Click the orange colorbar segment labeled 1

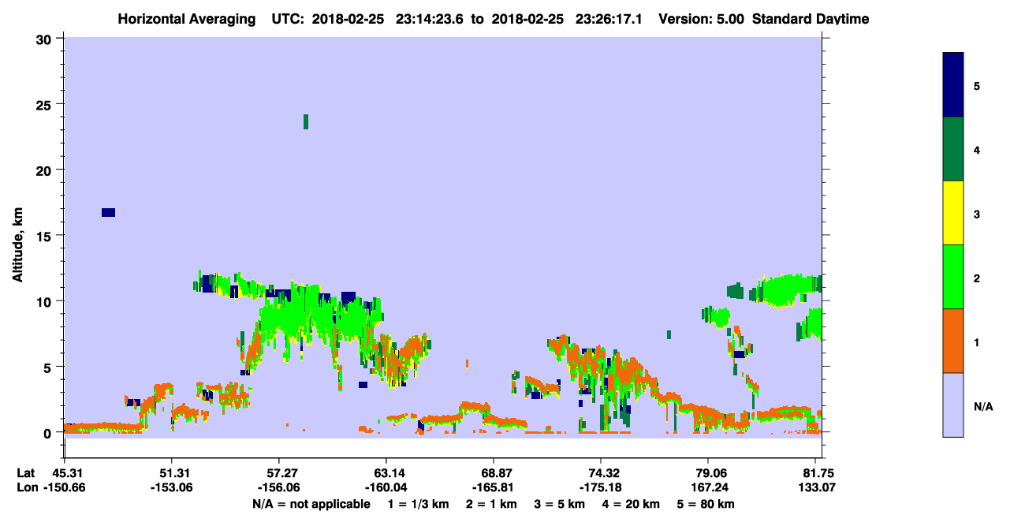pos(953,341)
